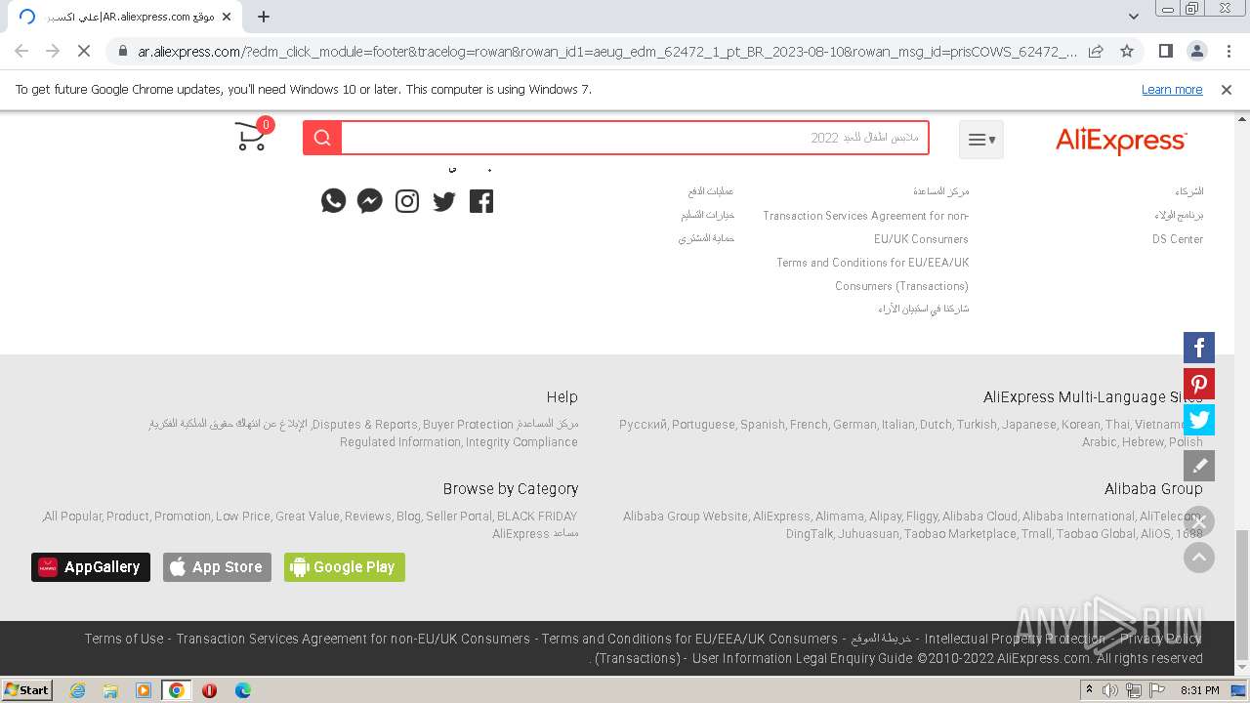This screenshot has height=703, width=1250.
Task: Click the pencil feedback sidebar icon
Action: pyautogui.click(x=1199, y=466)
